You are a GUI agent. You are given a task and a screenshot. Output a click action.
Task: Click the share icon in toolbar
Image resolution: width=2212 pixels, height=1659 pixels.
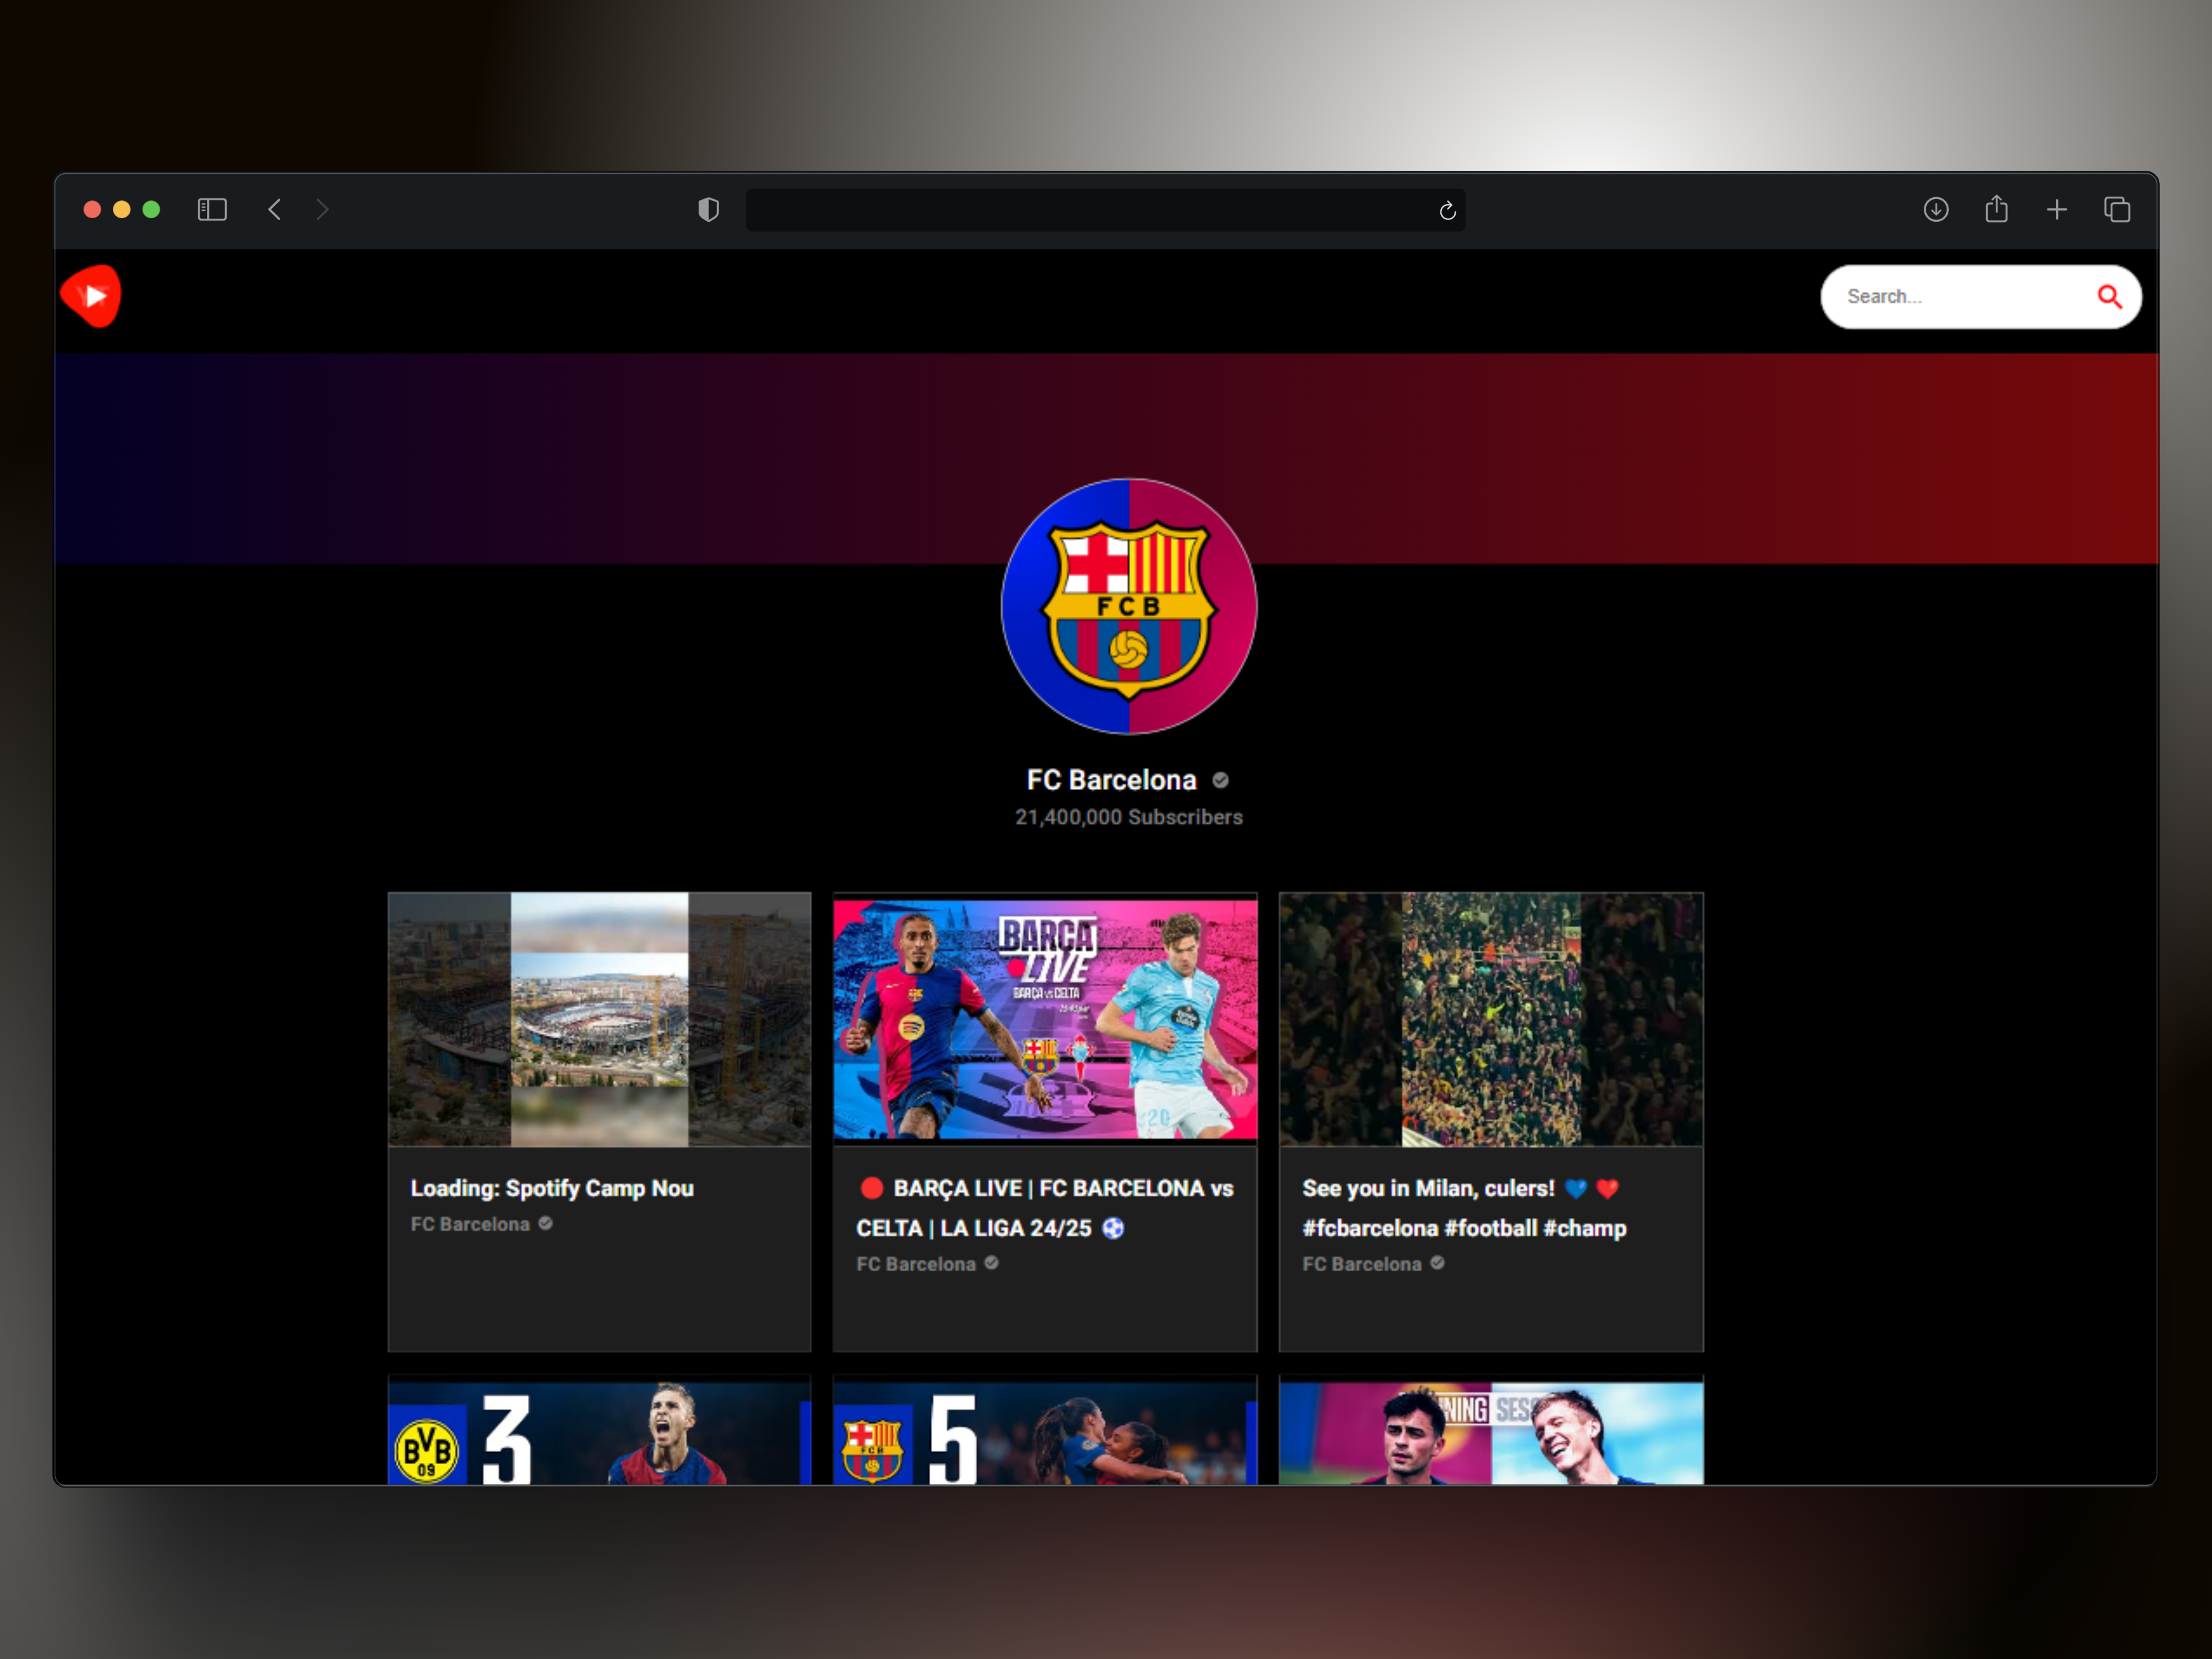tap(1996, 209)
